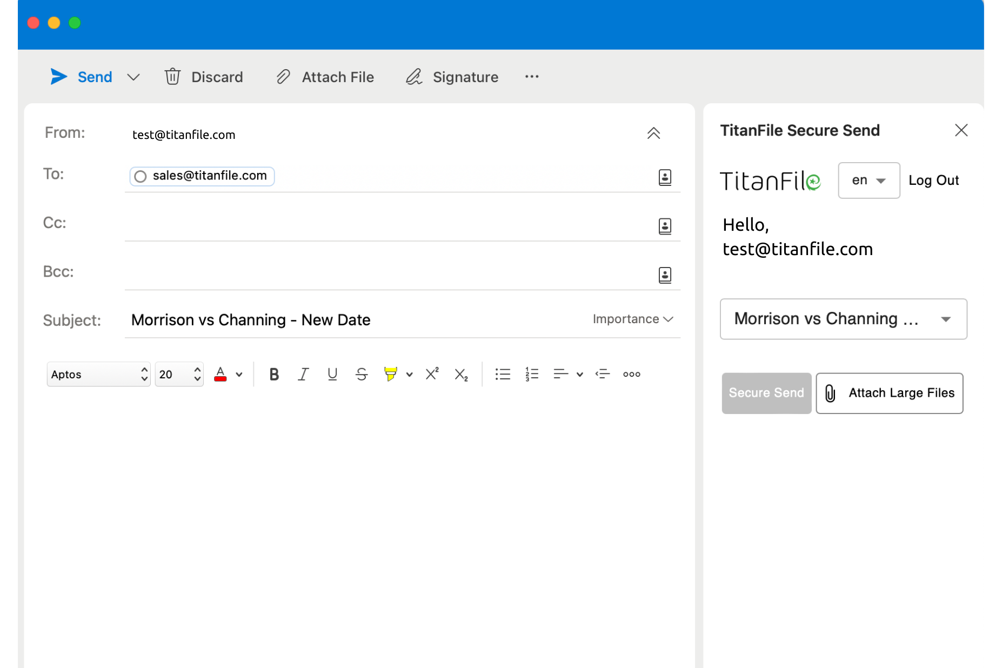Open the Importance dropdown

pyautogui.click(x=633, y=319)
